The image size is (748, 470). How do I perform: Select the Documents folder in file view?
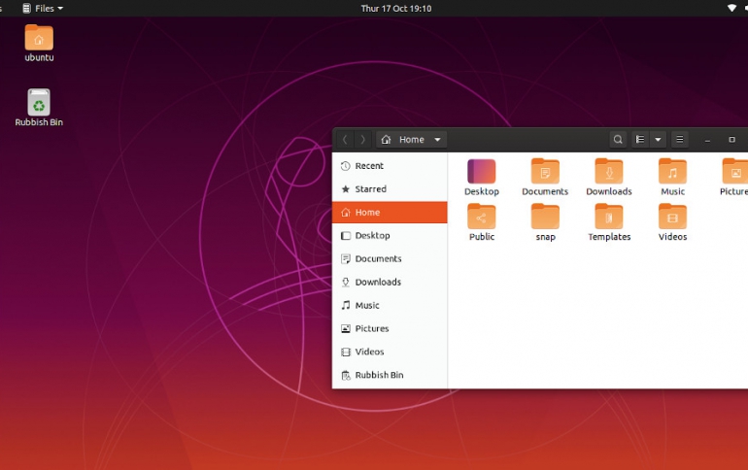[x=545, y=178]
